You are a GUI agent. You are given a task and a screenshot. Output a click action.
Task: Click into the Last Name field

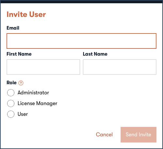click(120, 67)
